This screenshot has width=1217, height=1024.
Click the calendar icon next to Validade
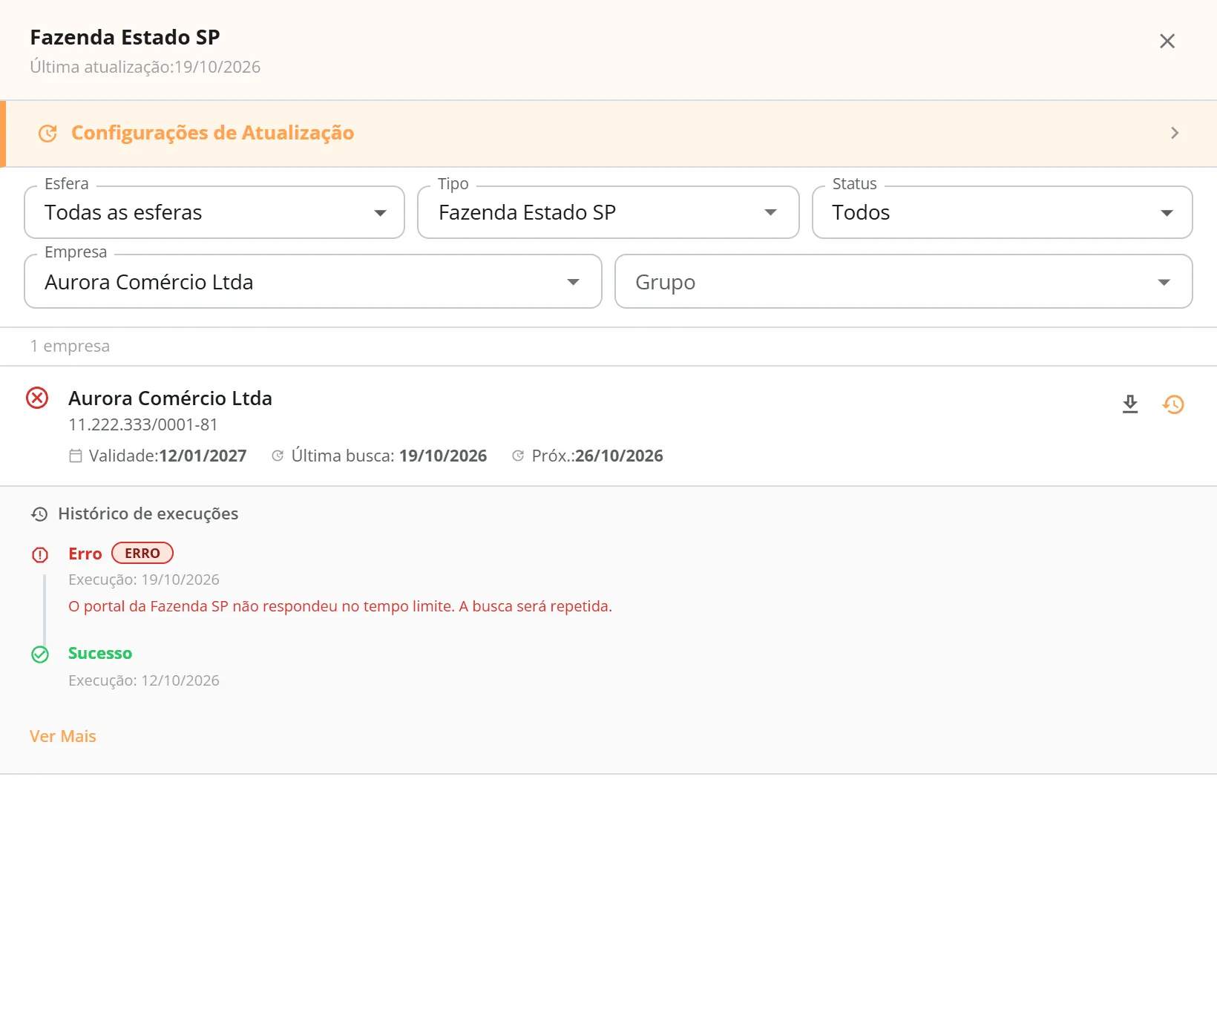76,456
